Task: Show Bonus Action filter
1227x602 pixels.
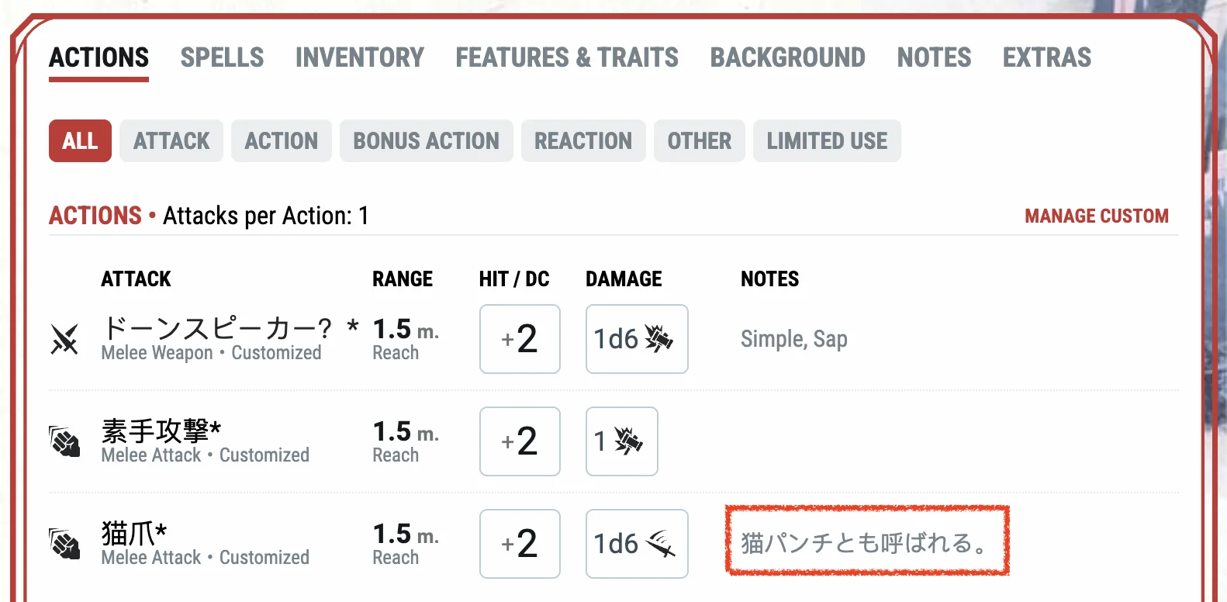Action: (x=427, y=141)
